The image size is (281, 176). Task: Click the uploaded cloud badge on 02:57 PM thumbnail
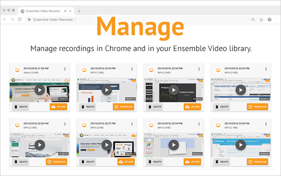coord(133,136)
